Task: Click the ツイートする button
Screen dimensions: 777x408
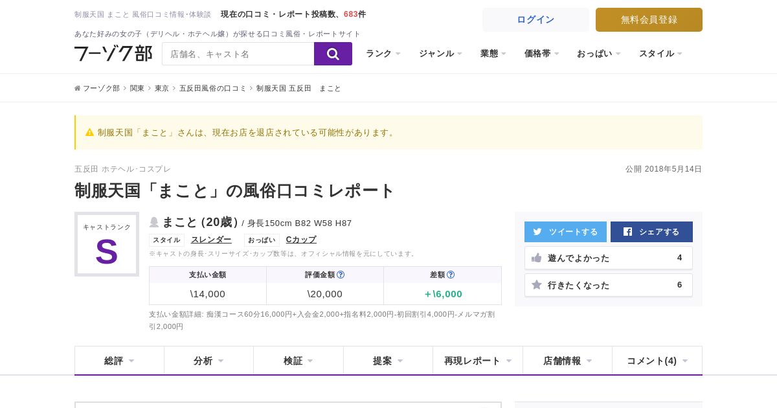Action: pyautogui.click(x=565, y=232)
